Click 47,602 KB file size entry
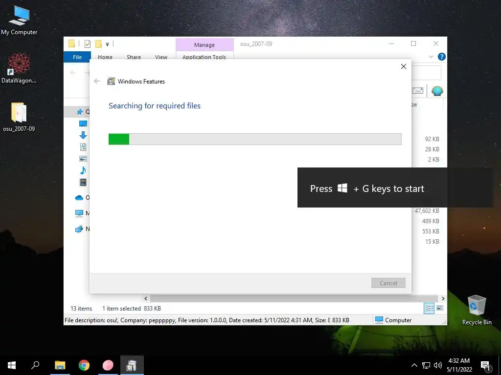This screenshot has height=375, width=501. coord(427,211)
